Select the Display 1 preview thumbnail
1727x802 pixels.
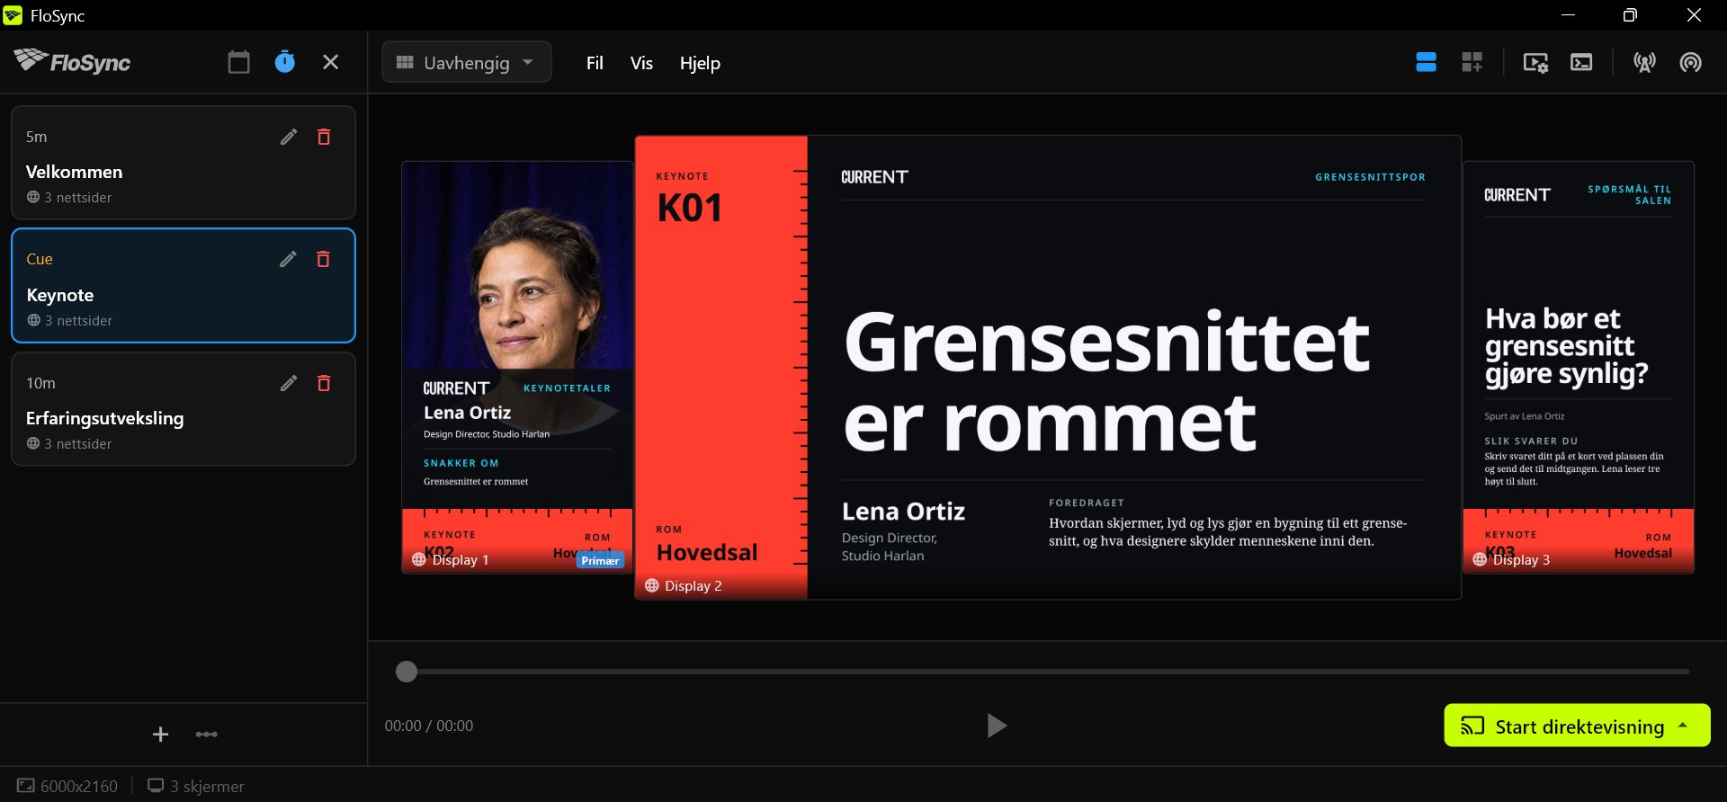point(517,367)
